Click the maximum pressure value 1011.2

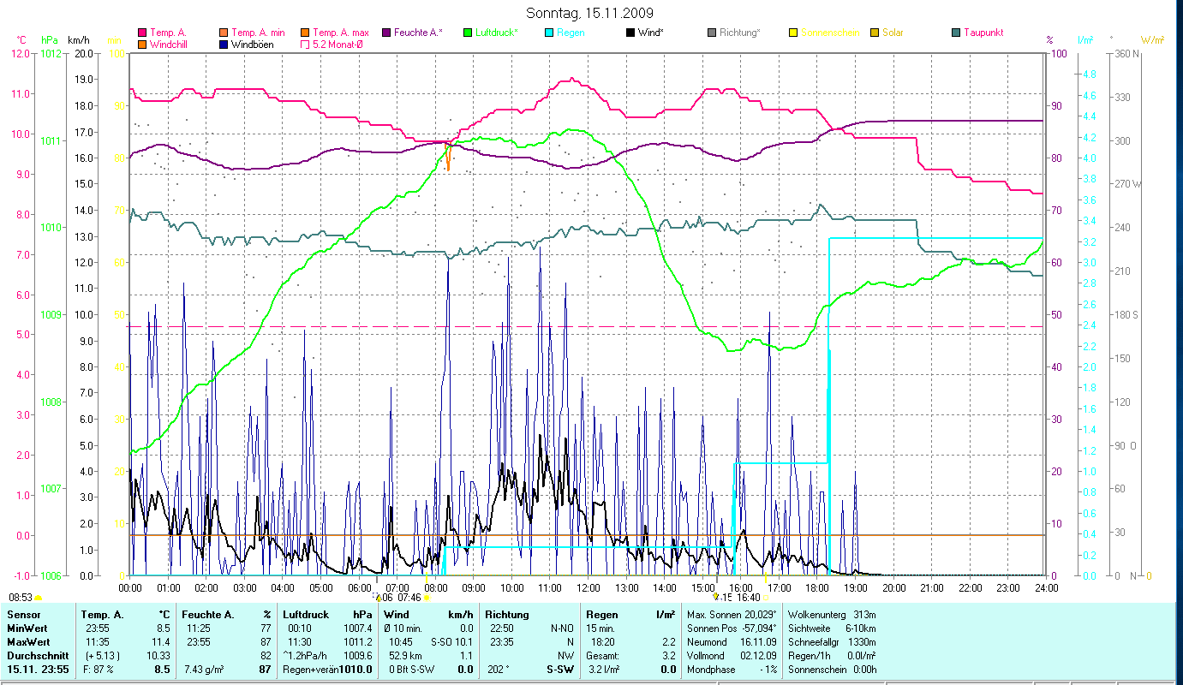357,642
